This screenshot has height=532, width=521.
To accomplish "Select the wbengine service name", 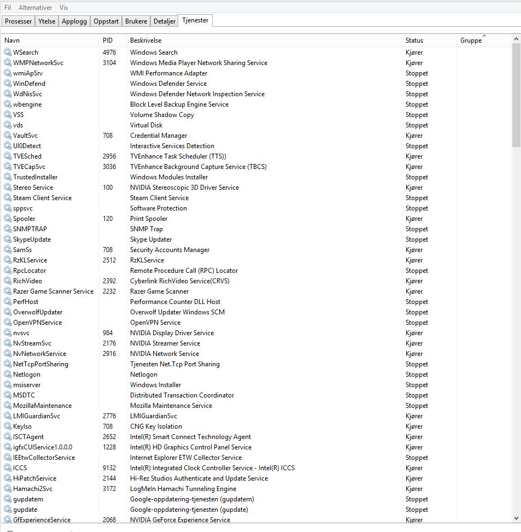I will click(27, 104).
